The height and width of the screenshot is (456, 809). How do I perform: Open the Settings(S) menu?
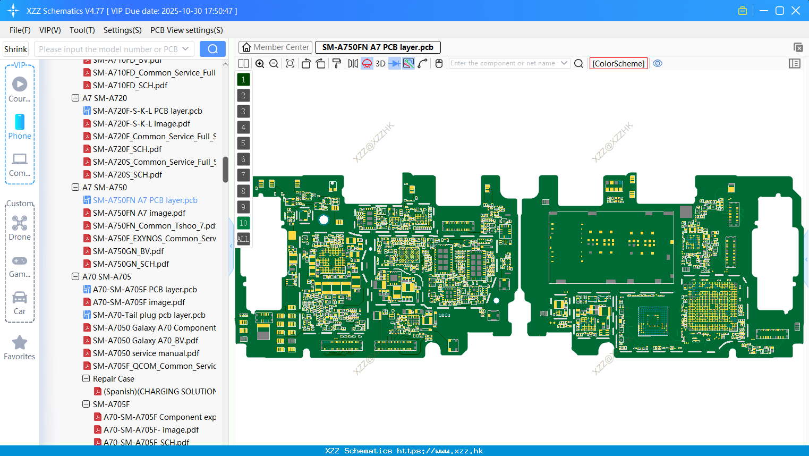(x=123, y=30)
